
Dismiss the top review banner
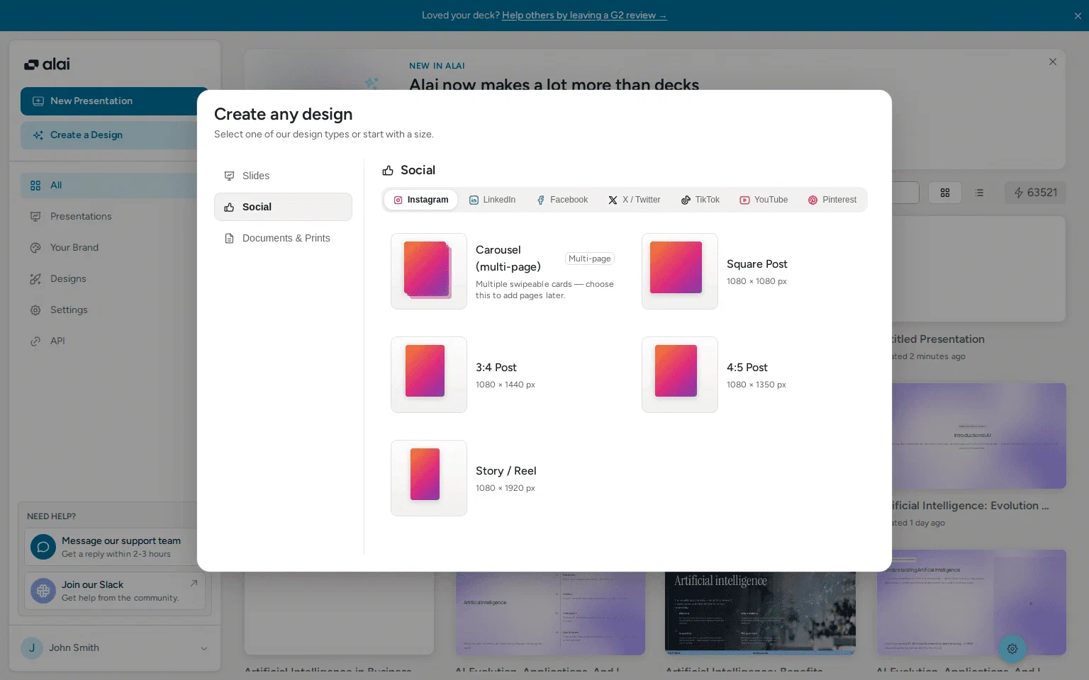click(1078, 16)
